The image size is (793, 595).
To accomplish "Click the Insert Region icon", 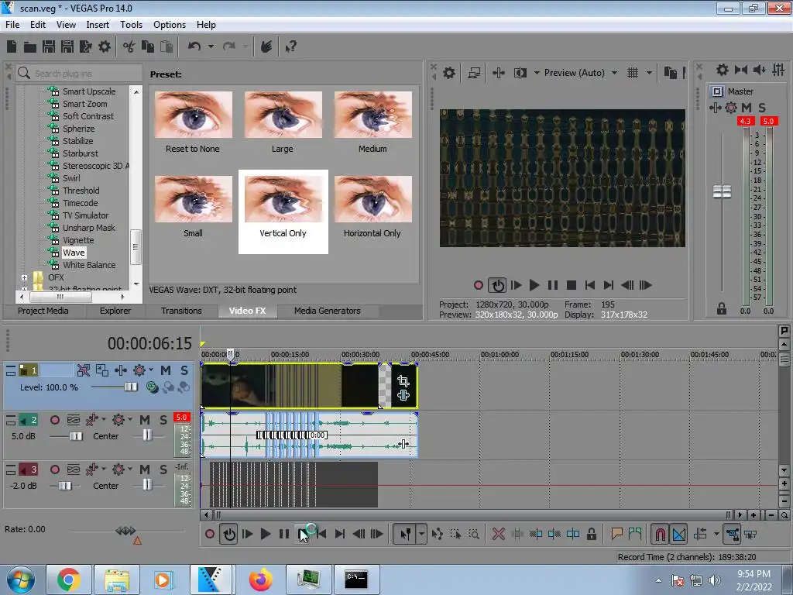I will [635, 533].
